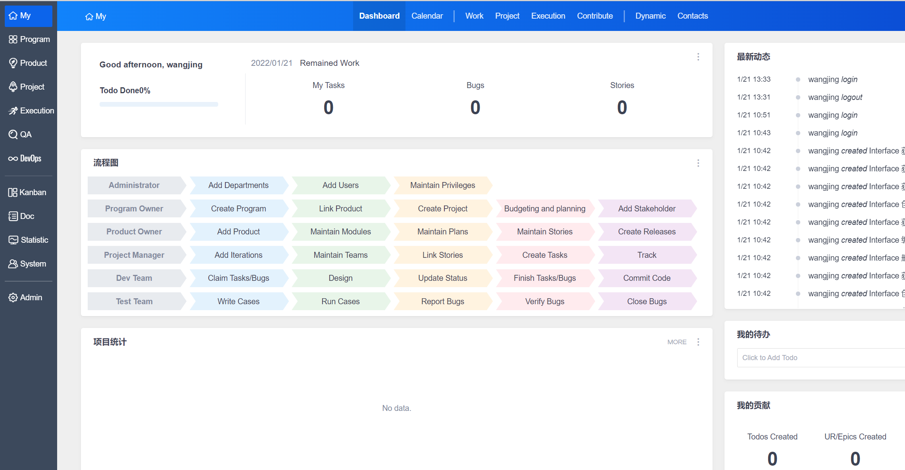Click the Create Tasks flow step
This screenshot has height=470, width=905.
(545, 255)
